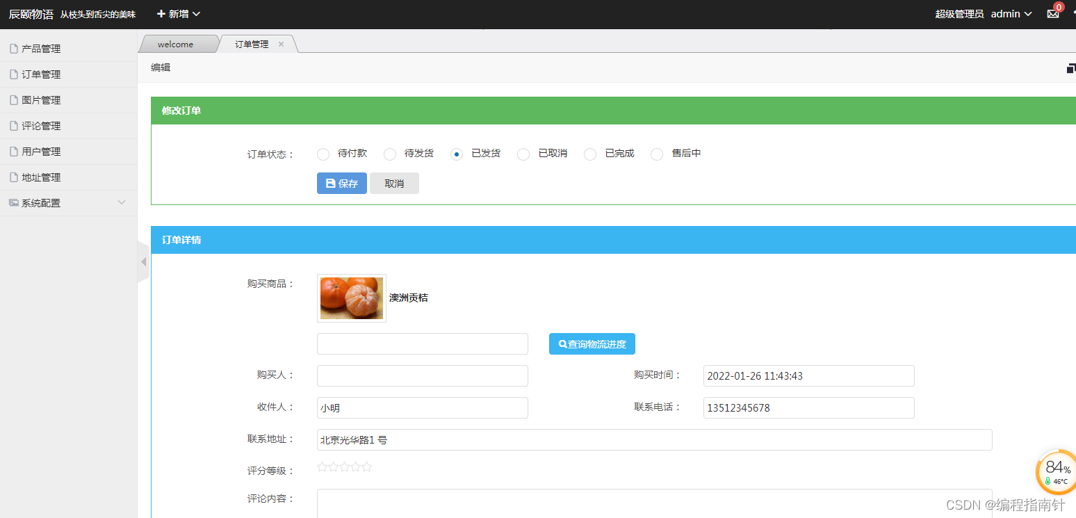The width and height of the screenshot is (1076, 518).
Task: Click the 联系电话 field
Action: pyautogui.click(x=809, y=408)
